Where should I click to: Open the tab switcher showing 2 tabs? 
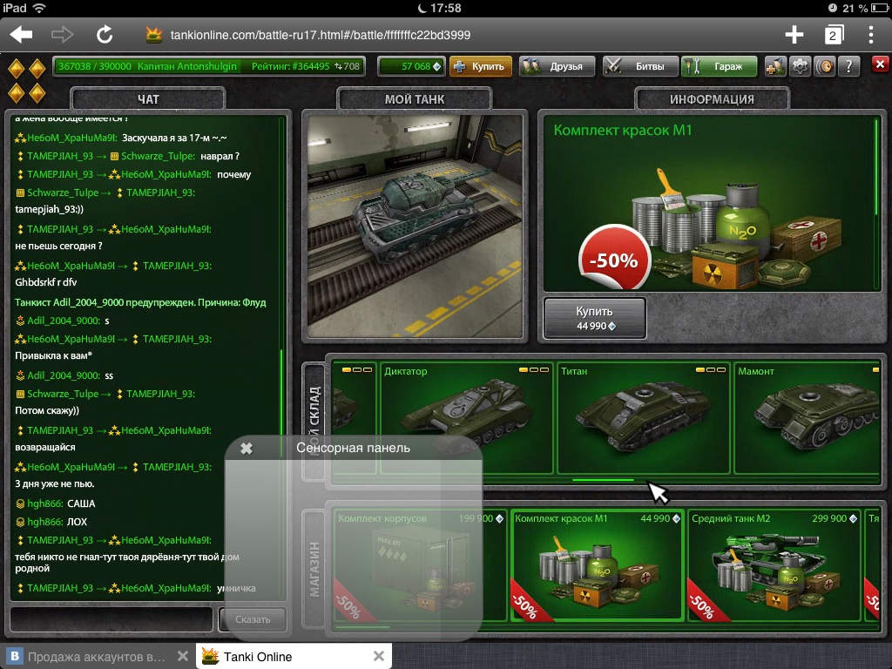tap(834, 35)
